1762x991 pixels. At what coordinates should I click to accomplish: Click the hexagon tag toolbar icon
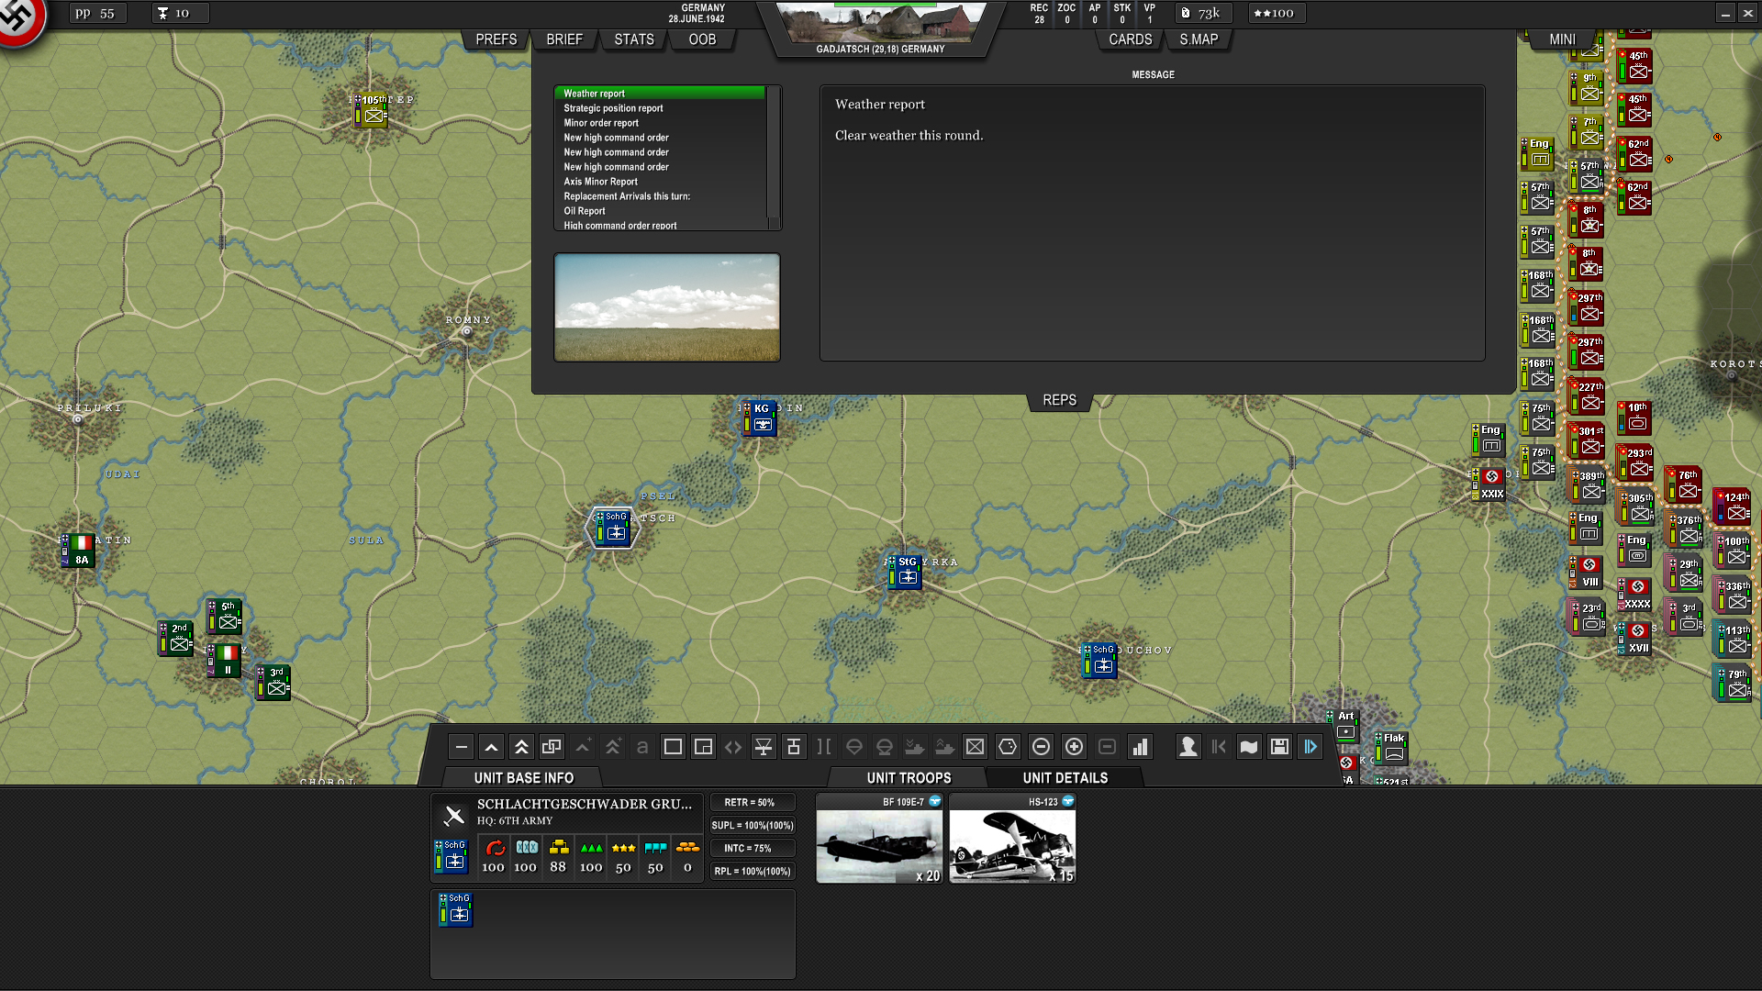pyautogui.click(x=1008, y=747)
